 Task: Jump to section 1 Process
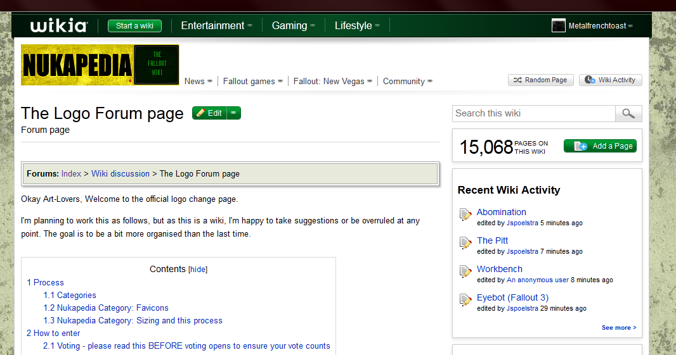point(45,283)
